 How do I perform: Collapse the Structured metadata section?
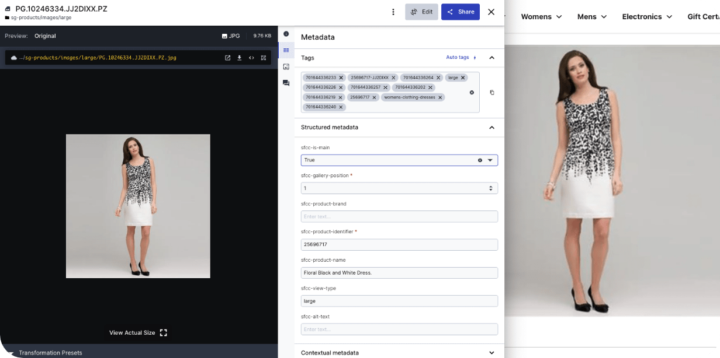point(491,128)
